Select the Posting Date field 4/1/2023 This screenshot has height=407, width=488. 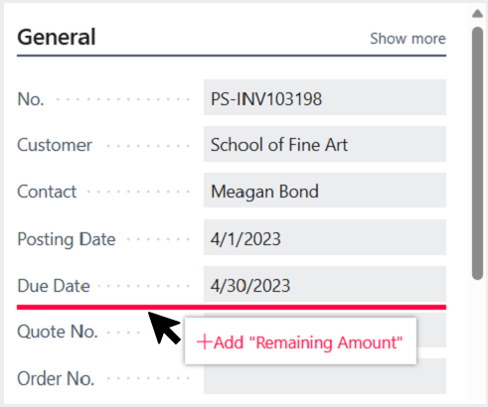pyautogui.click(x=325, y=237)
